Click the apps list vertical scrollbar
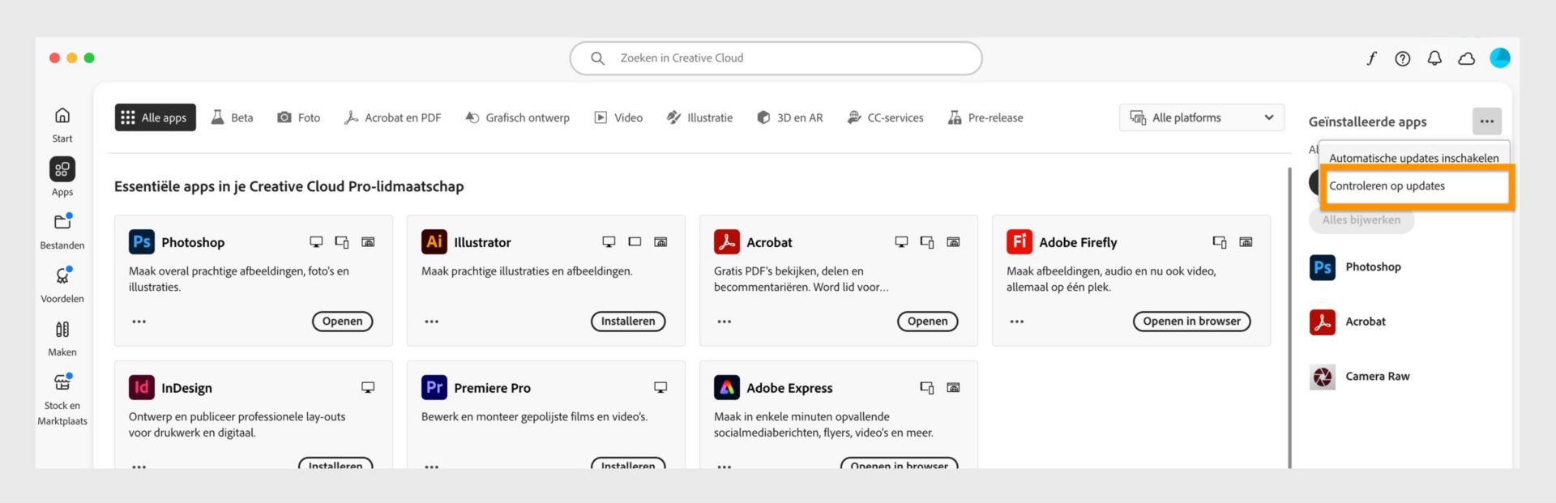This screenshot has width=1556, height=503. point(1289,316)
